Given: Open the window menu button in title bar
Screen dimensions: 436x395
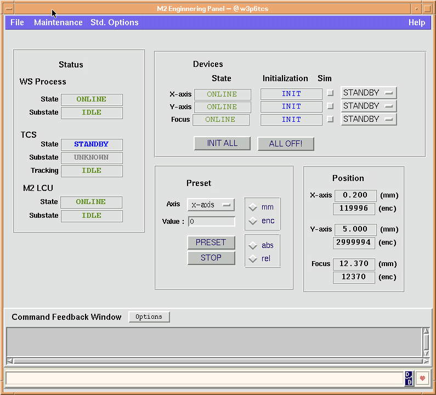Looking at the screenshot, I should 9,9.
